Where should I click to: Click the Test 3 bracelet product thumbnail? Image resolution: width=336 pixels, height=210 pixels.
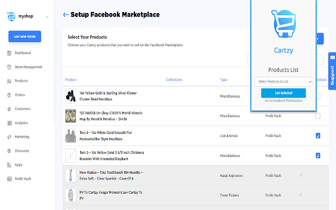tap(70, 155)
